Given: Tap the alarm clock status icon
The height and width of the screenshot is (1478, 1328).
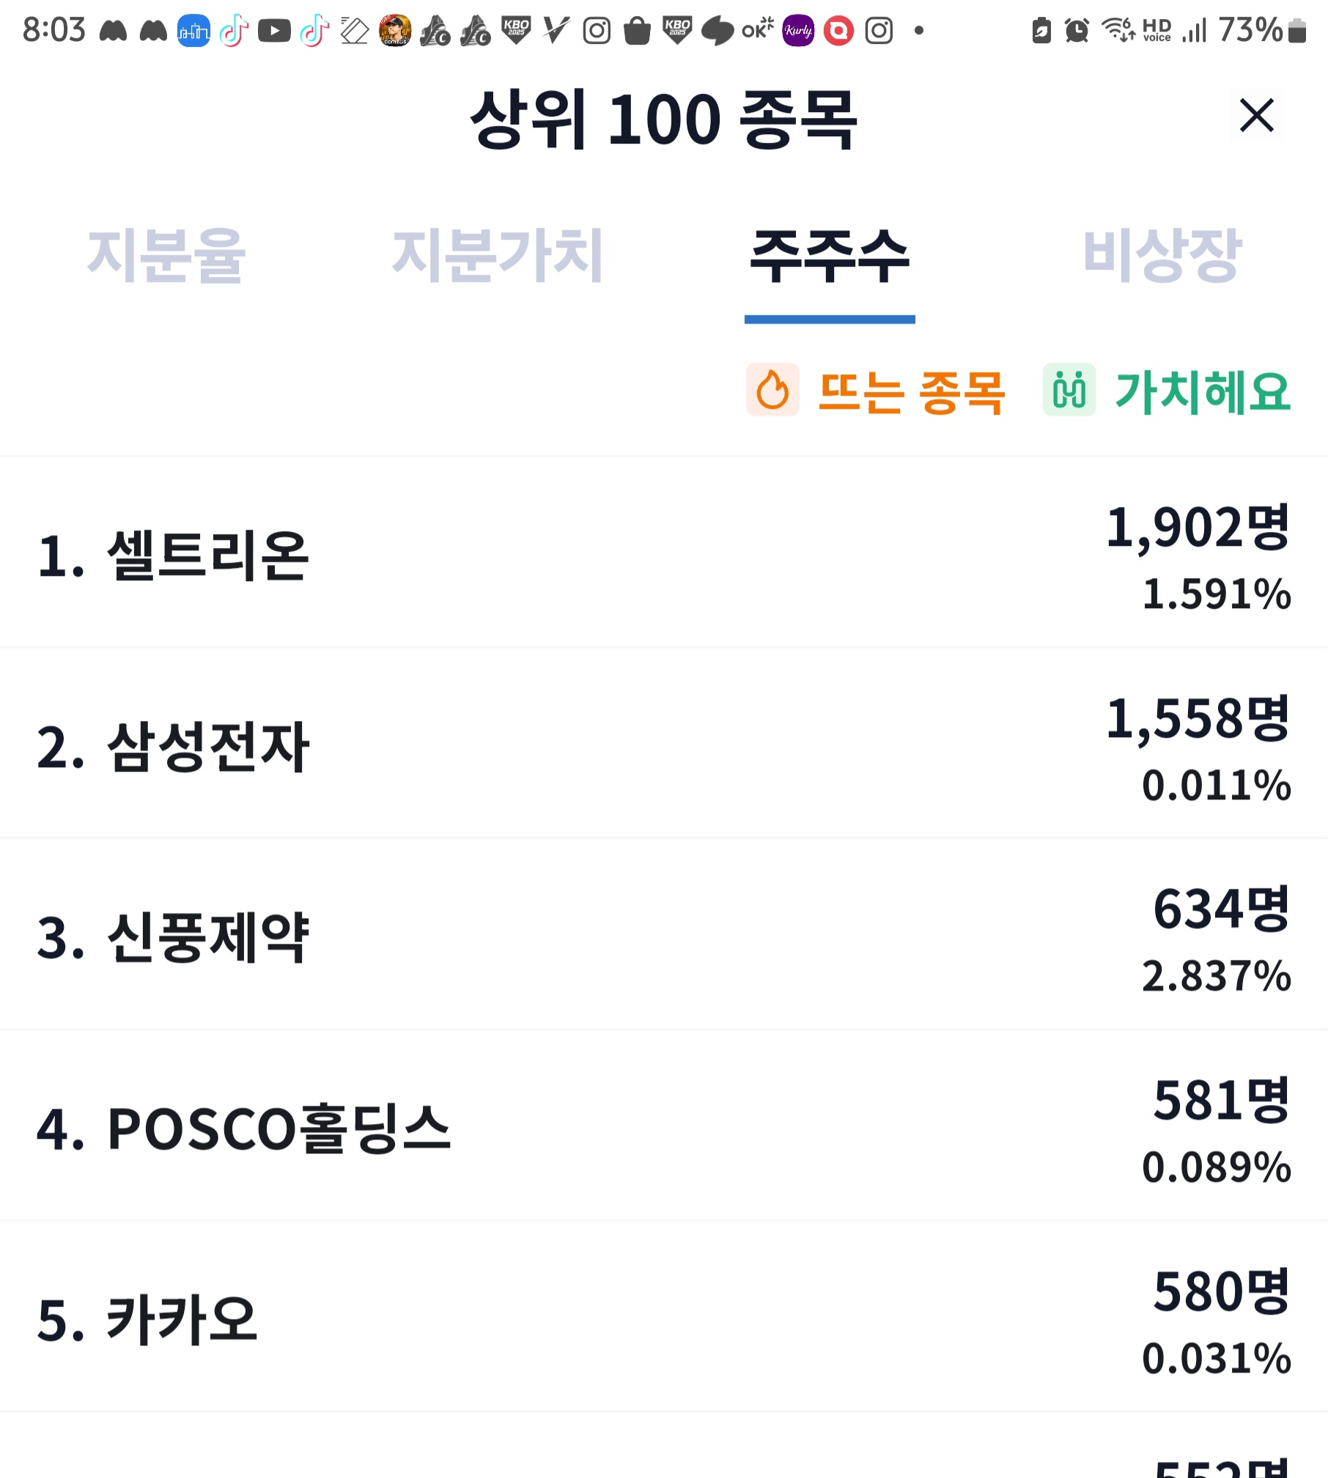Looking at the screenshot, I should coord(1077,31).
